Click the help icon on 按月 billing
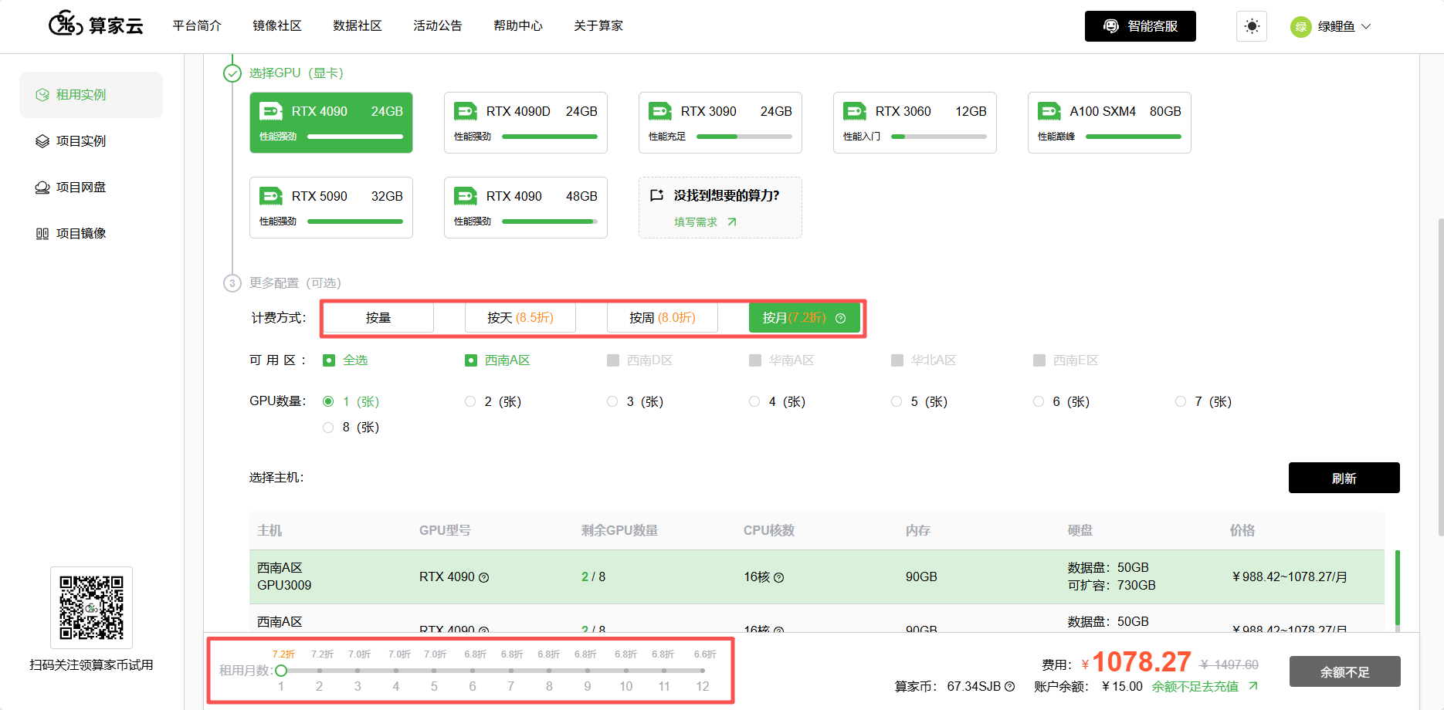 [x=841, y=318]
